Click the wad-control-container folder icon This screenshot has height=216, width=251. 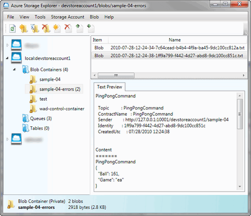coord(33,109)
